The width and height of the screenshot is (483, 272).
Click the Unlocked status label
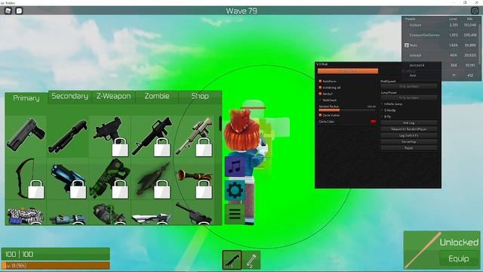(x=459, y=243)
